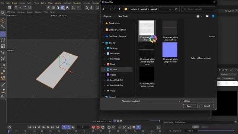Click the Play forward button in the timeline
Image resolution: width=238 pixels, height=134 pixels.
[x=44, y=127]
